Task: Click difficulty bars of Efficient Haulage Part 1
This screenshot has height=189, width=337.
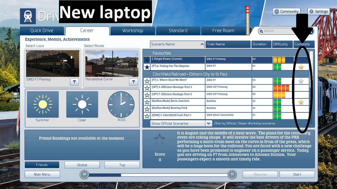Action: click(x=281, y=88)
